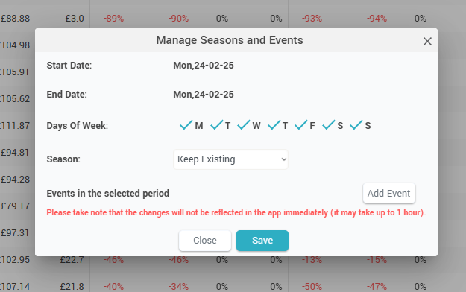Click the -89% cell in the top row
Image resolution: width=466 pixels, height=292 pixels.
pos(113,19)
